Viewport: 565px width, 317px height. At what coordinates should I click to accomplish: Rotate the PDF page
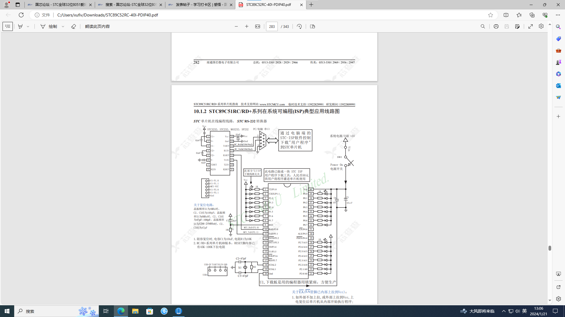coord(299,26)
